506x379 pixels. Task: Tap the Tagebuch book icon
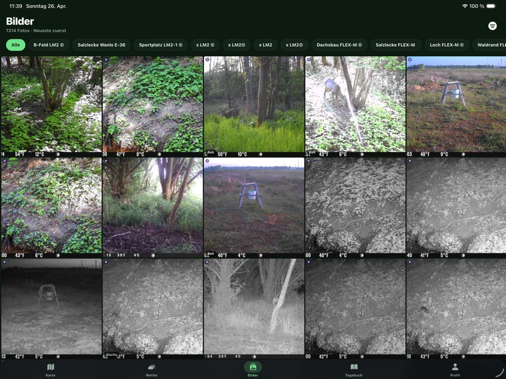click(354, 367)
